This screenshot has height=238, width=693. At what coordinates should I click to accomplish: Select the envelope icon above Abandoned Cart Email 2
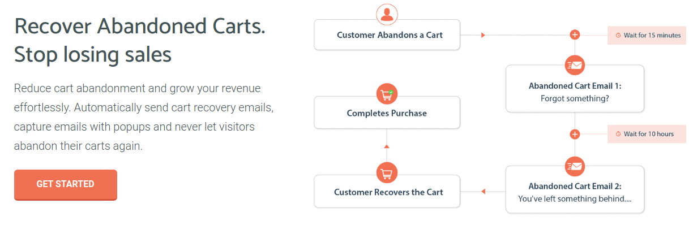tap(575, 166)
